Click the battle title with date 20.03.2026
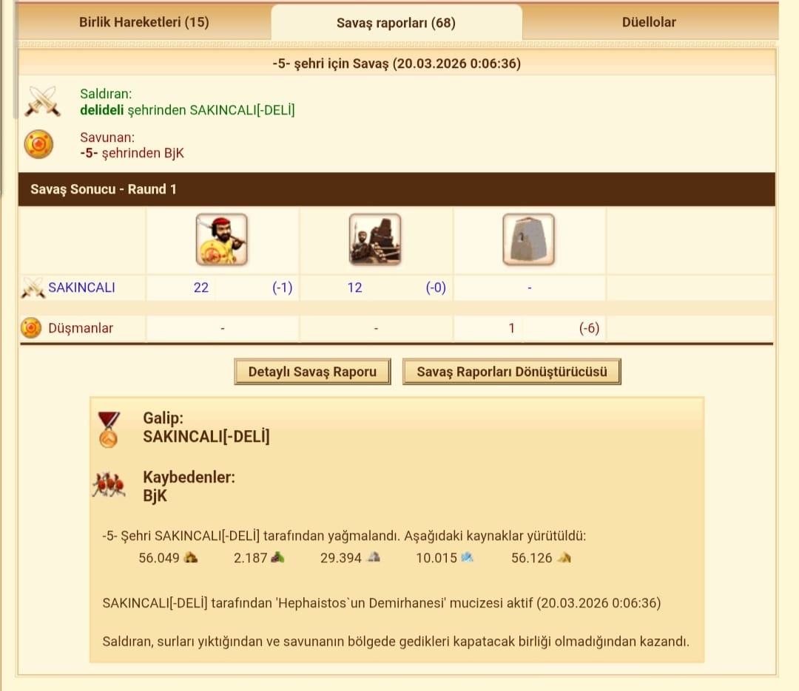Screen dimensions: 799x691 [397, 64]
